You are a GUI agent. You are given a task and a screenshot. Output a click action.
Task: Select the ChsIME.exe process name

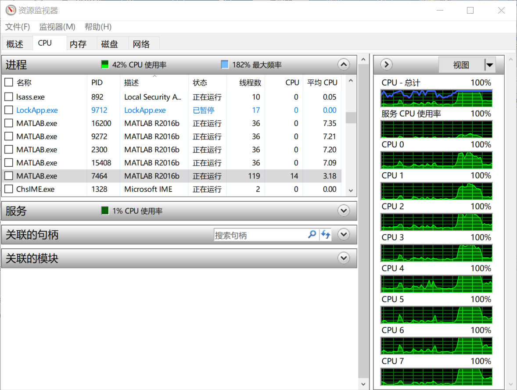point(35,189)
